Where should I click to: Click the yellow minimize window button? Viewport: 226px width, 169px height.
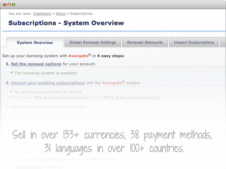pyautogui.click(x=9, y=5)
